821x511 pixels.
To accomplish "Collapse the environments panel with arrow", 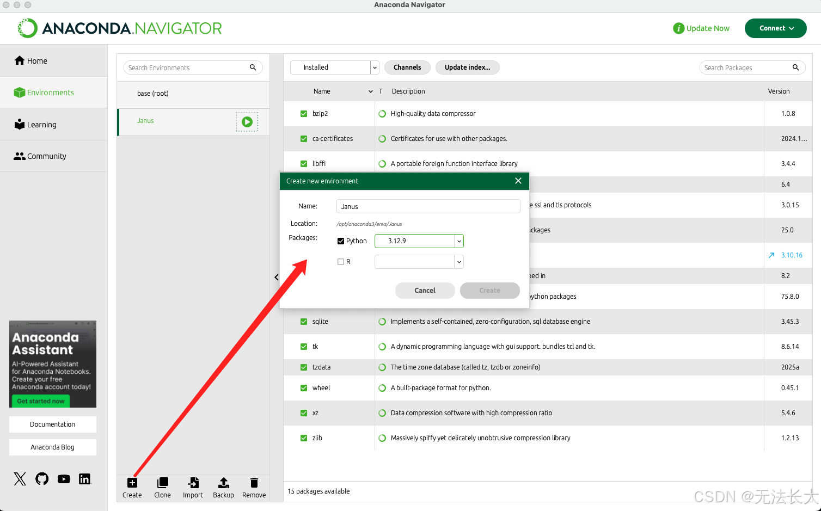I will click(x=277, y=277).
